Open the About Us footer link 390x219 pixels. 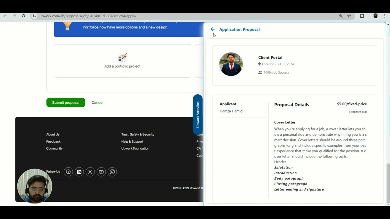pos(53,134)
